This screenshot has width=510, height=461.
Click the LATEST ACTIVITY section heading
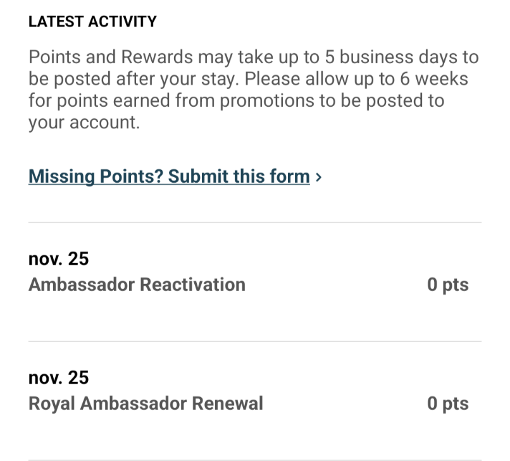(92, 22)
